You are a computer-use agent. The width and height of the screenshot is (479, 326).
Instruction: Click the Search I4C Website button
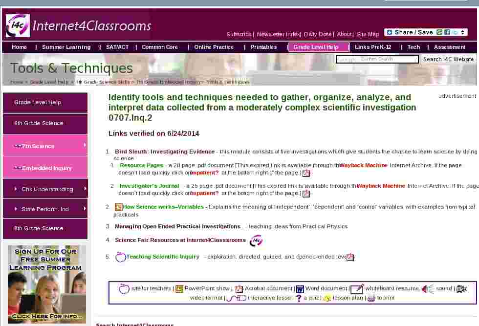pos(448,59)
